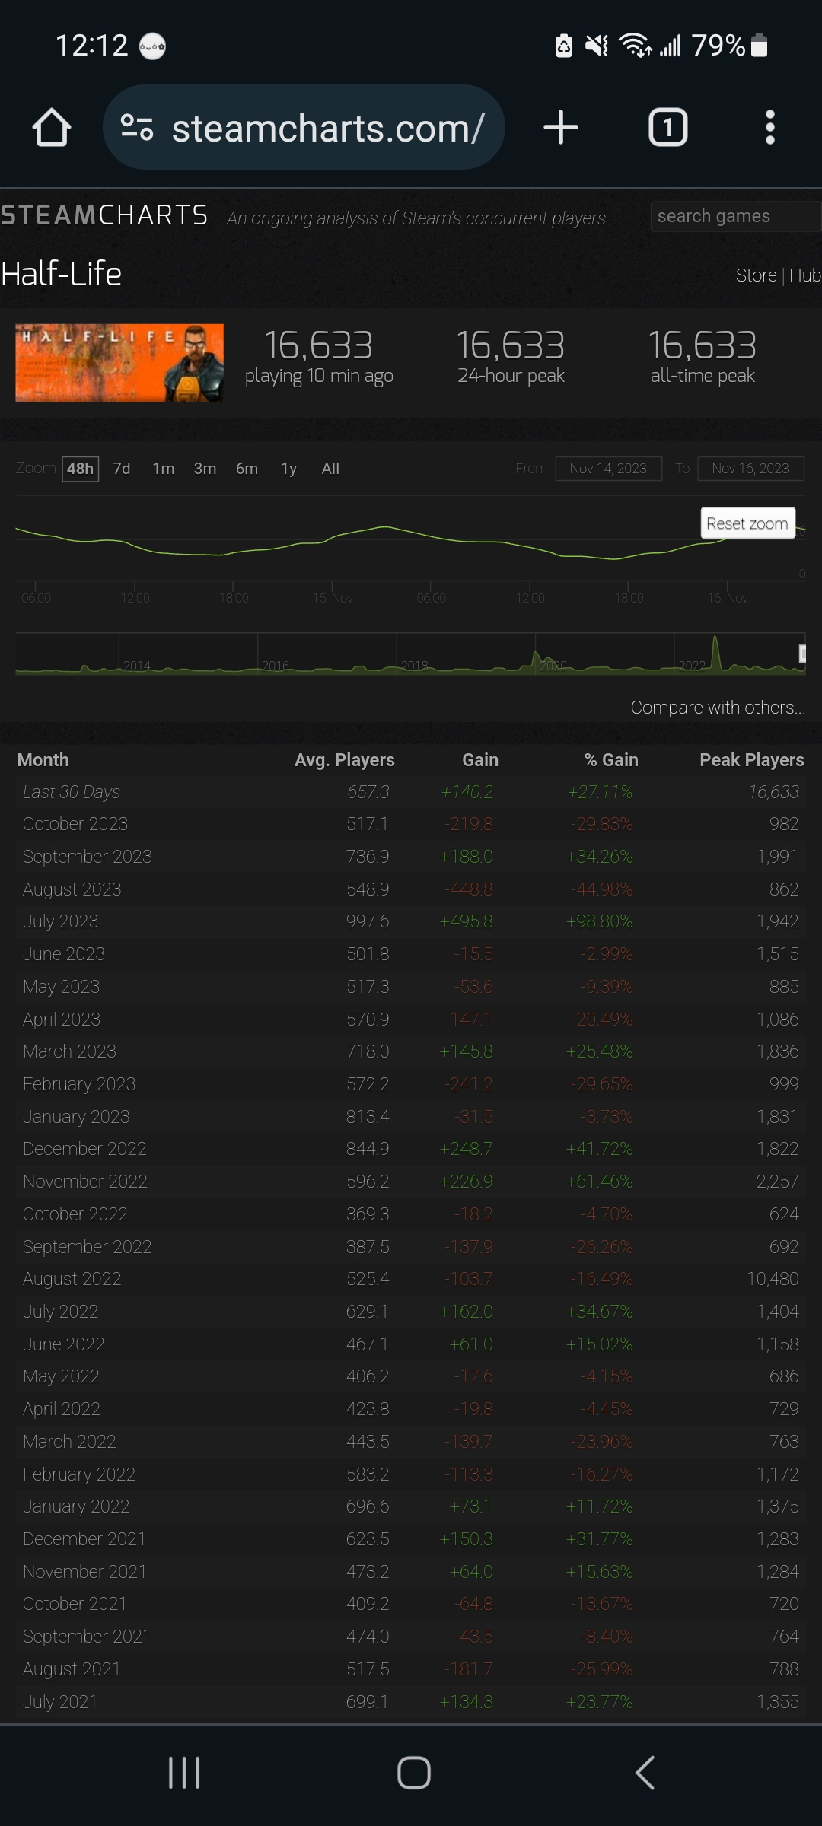Select the June 2023 row label
Image resolution: width=822 pixels, height=1826 pixels.
pyautogui.click(x=64, y=954)
